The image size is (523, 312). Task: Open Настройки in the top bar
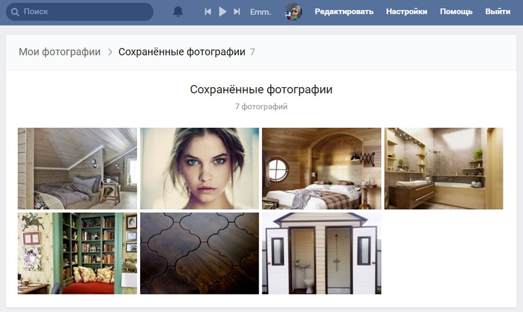point(407,12)
